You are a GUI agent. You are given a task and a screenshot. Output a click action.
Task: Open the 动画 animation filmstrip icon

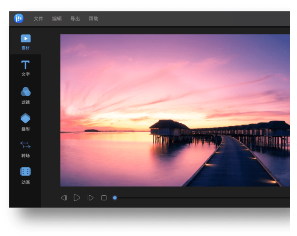25,172
